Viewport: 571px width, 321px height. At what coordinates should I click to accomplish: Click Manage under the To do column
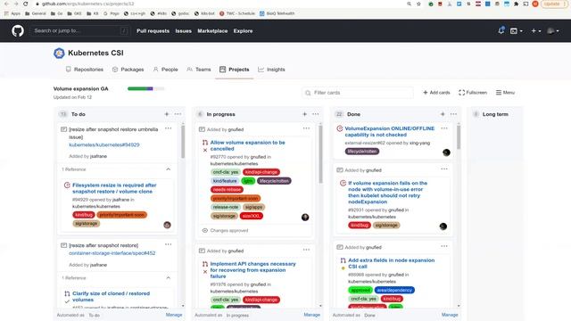(x=174, y=315)
